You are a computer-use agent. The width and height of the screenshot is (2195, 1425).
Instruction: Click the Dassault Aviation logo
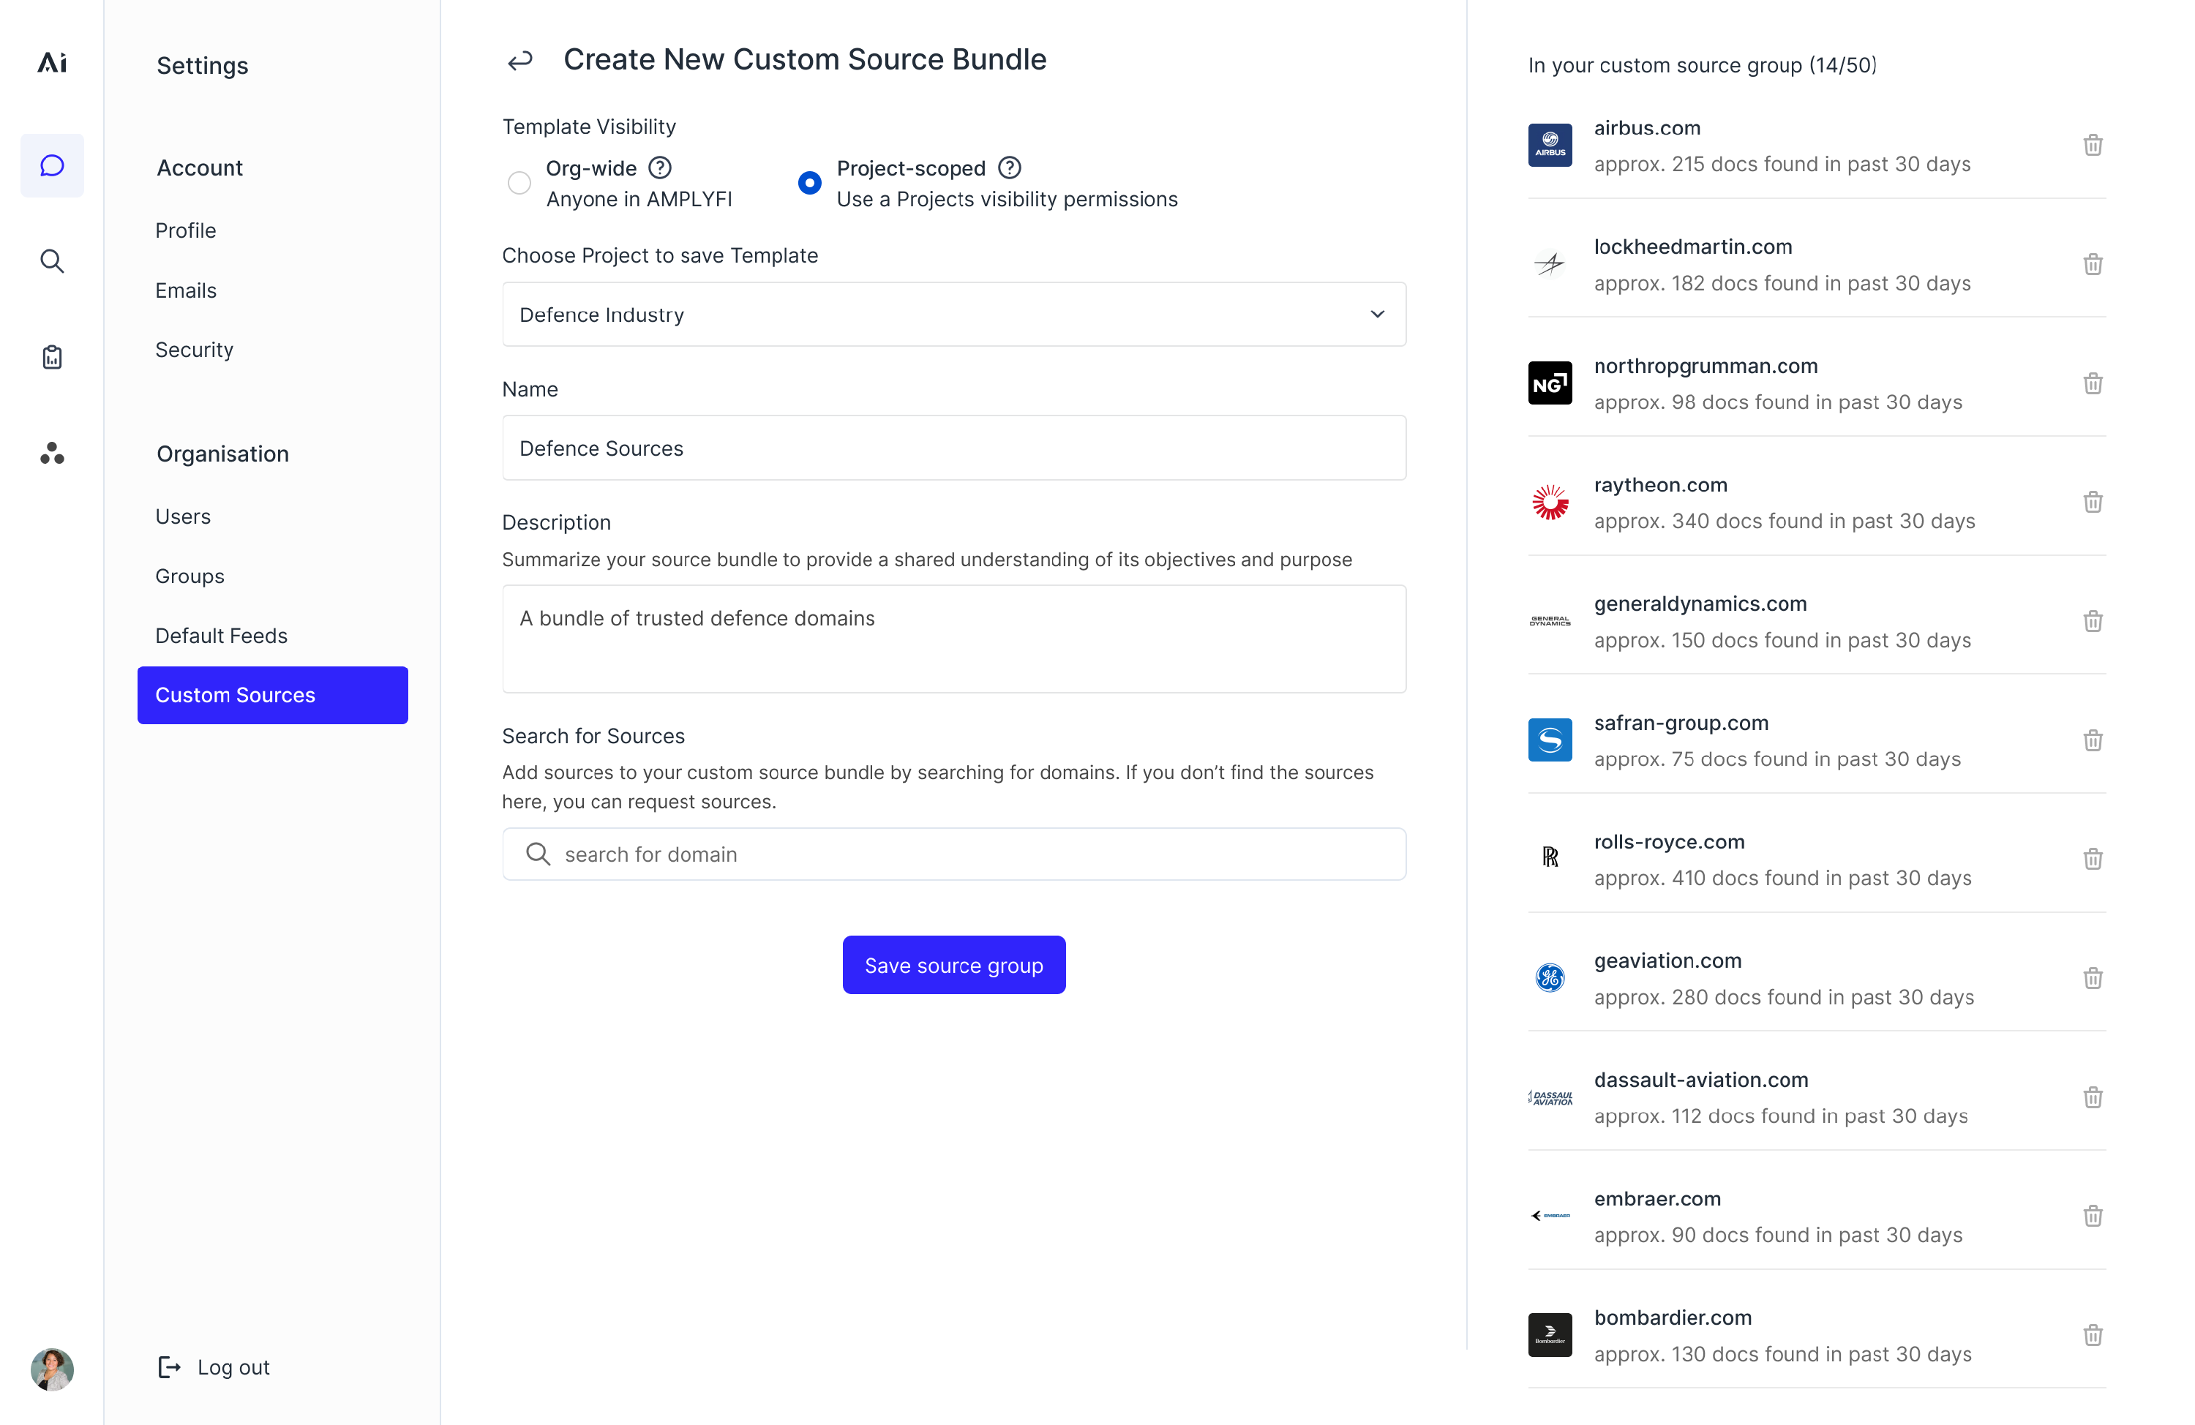(x=1550, y=1097)
